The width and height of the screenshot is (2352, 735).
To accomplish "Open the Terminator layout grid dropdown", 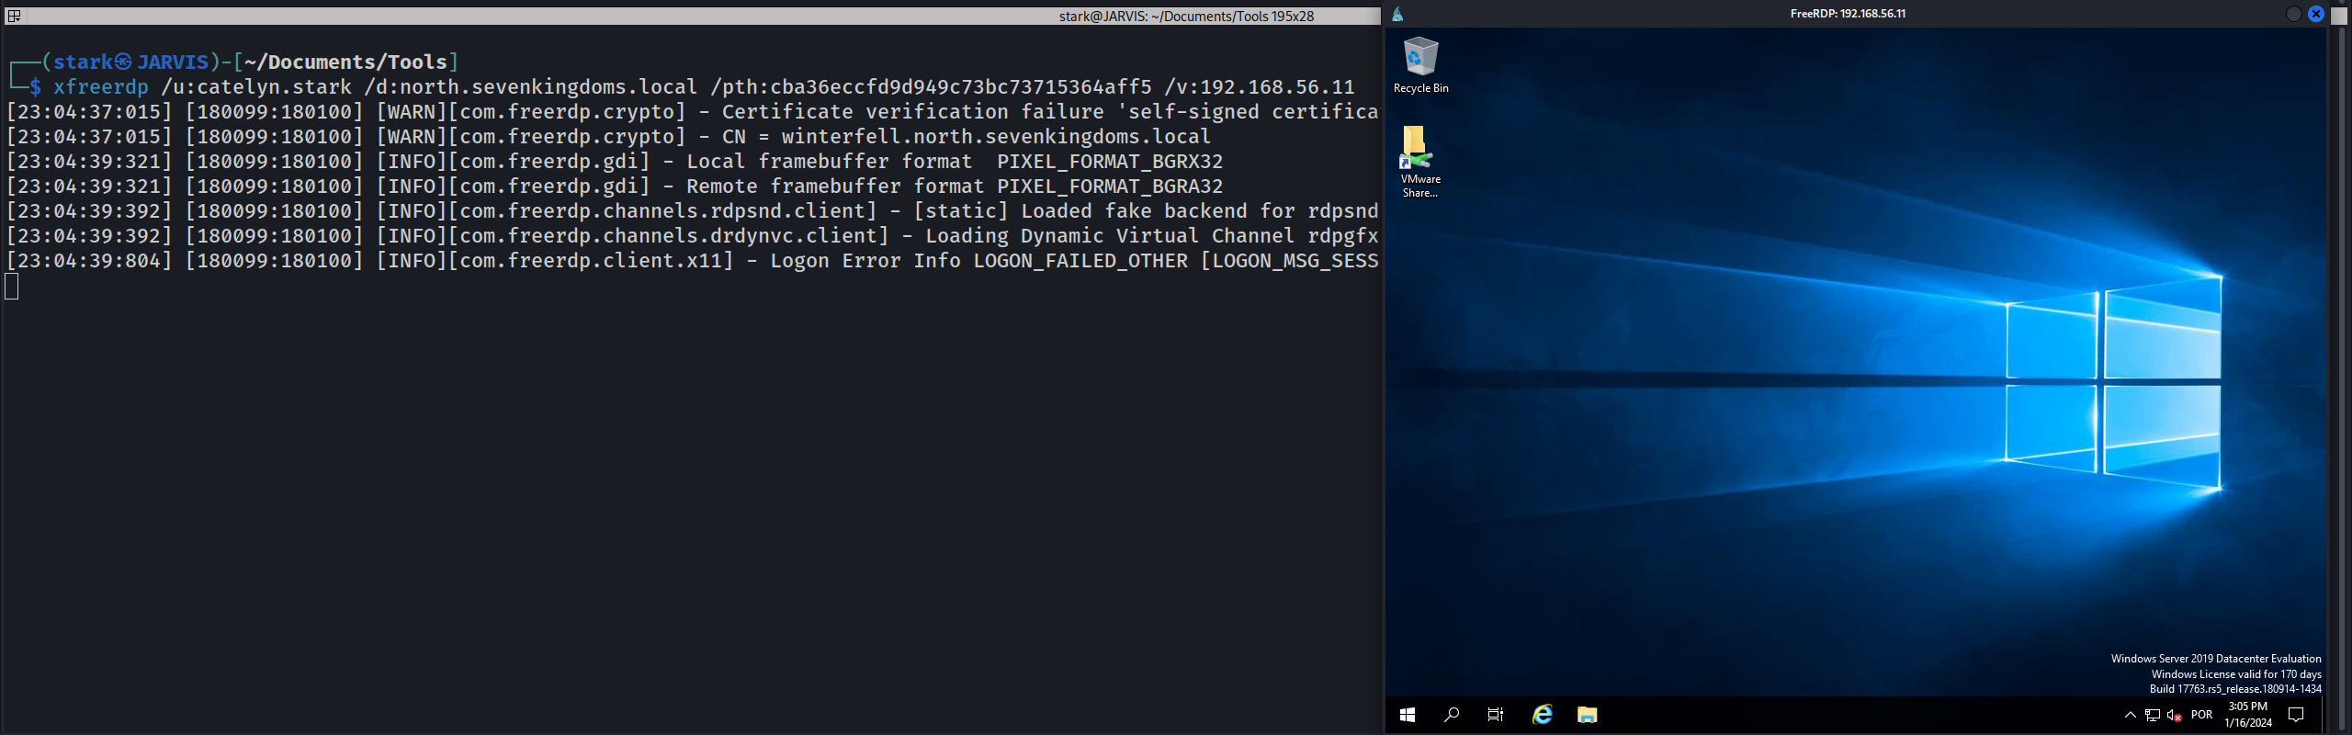I will tap(14, 16).
